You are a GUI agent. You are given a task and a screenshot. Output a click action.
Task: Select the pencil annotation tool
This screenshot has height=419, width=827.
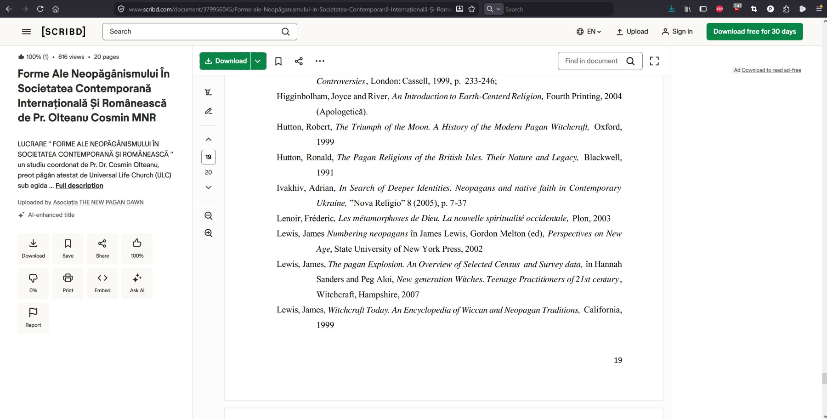(209, 111)
